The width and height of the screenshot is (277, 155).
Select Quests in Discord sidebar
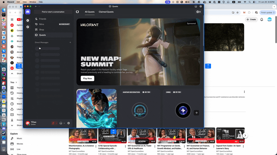pos(53,35)
